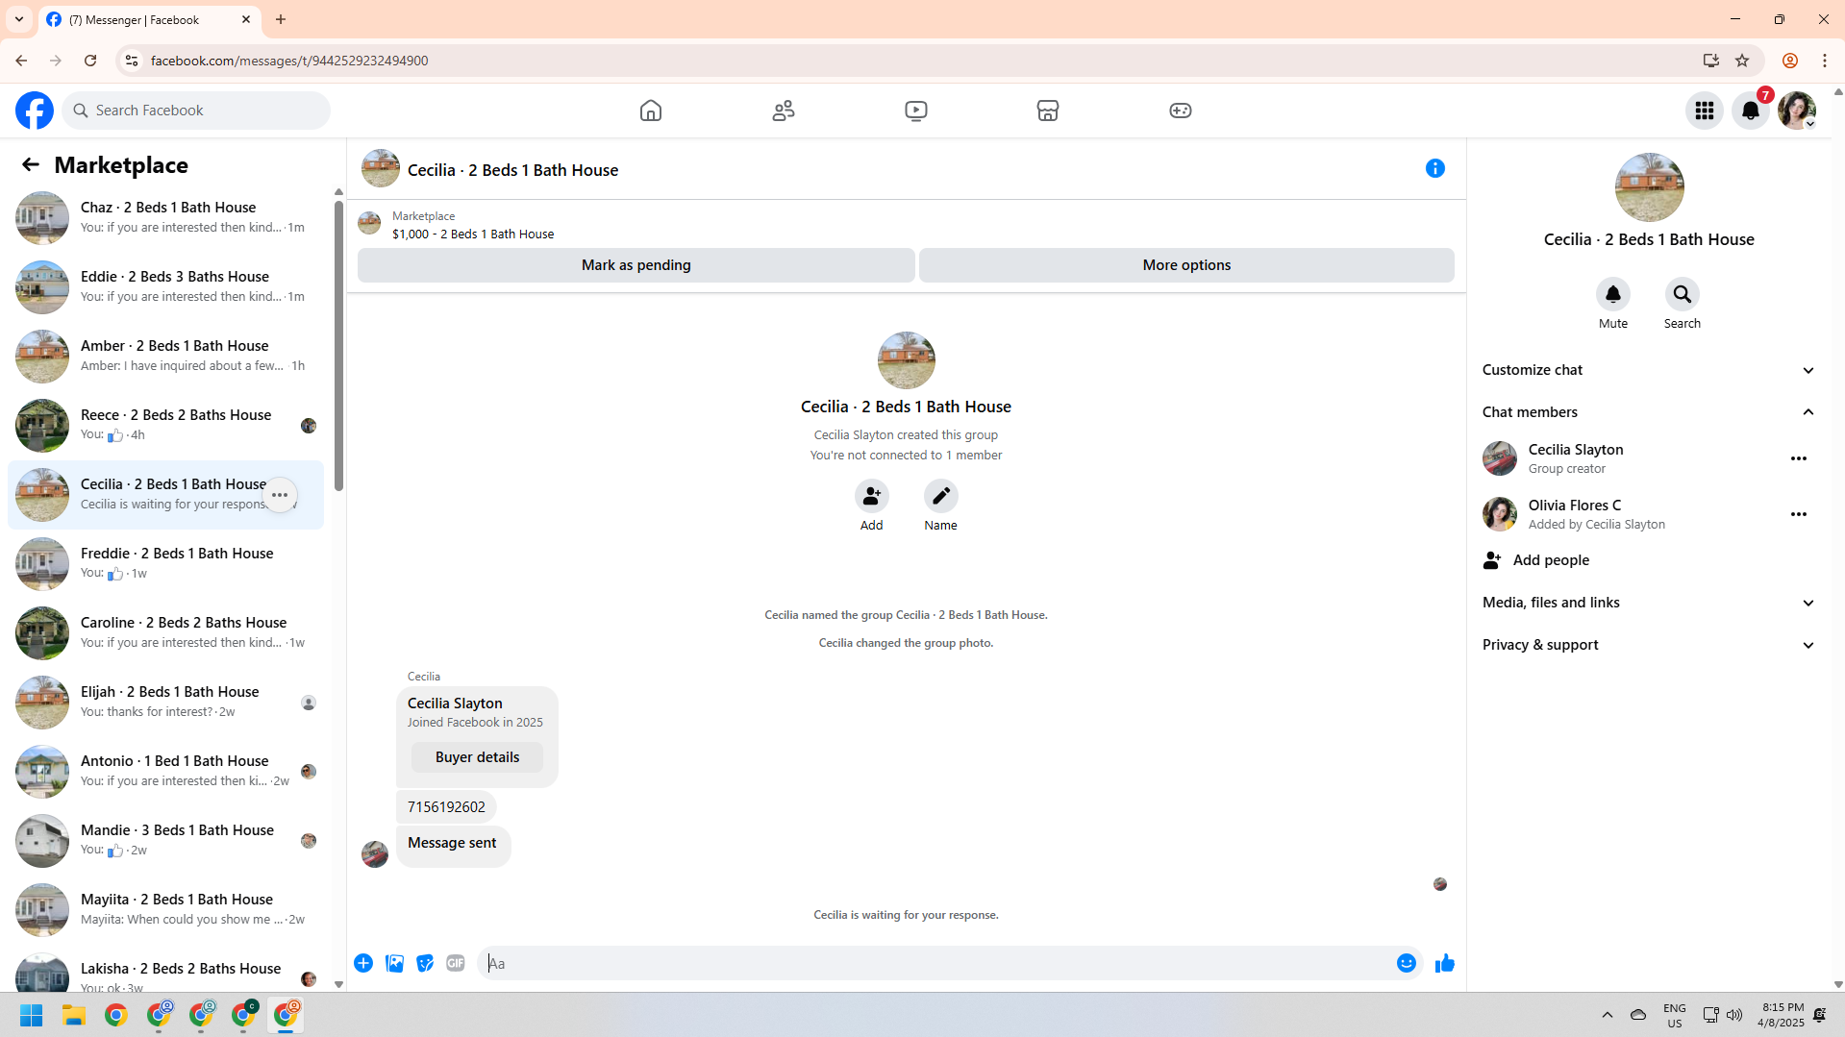Open Mandie · 3 Beds 1 Bath House chat
Image resolution: width=1845 pixels, height=1037 pixels.
(165, 841)
